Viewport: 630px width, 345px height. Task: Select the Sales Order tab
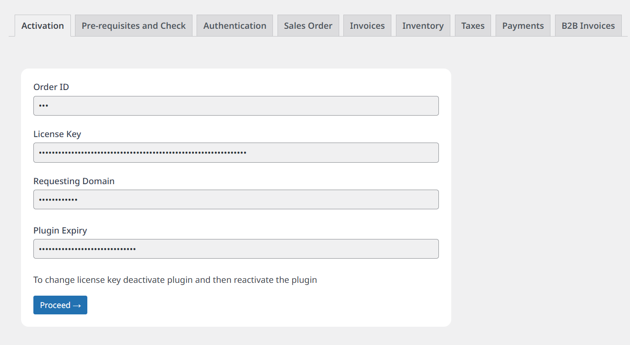tap(308, 26)
